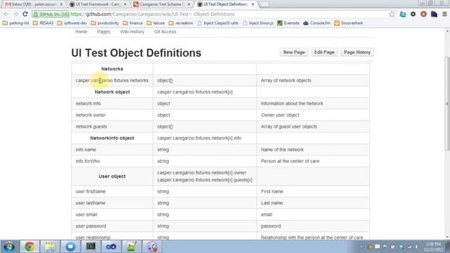450x253 pixels.
Task: Bookmark page with the star icon
Action: (x=392, y=14)
